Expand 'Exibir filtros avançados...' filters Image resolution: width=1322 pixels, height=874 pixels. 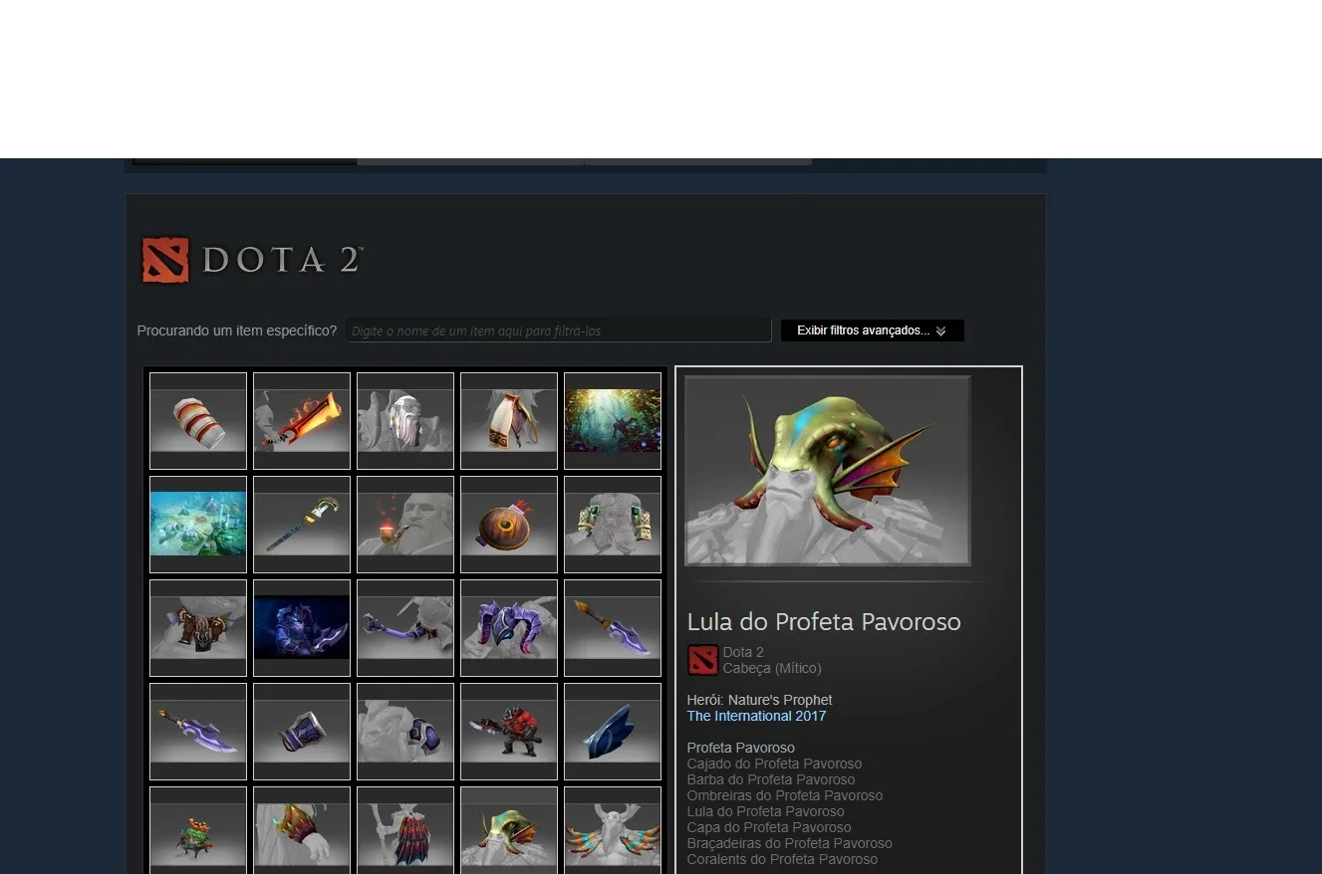pos(872,330)
